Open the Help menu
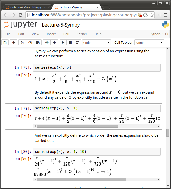171x189 pixels. [x=98, y=34]
